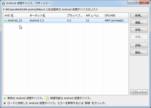This screenshot has width=151, height=108.
Task: Start the AVD with 開始... button
Action: click(139, 53)
